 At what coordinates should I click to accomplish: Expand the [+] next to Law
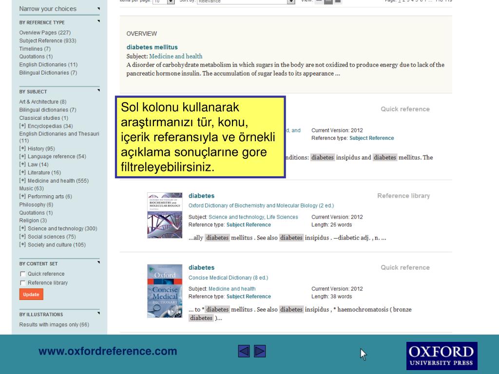tap(22, 165)
